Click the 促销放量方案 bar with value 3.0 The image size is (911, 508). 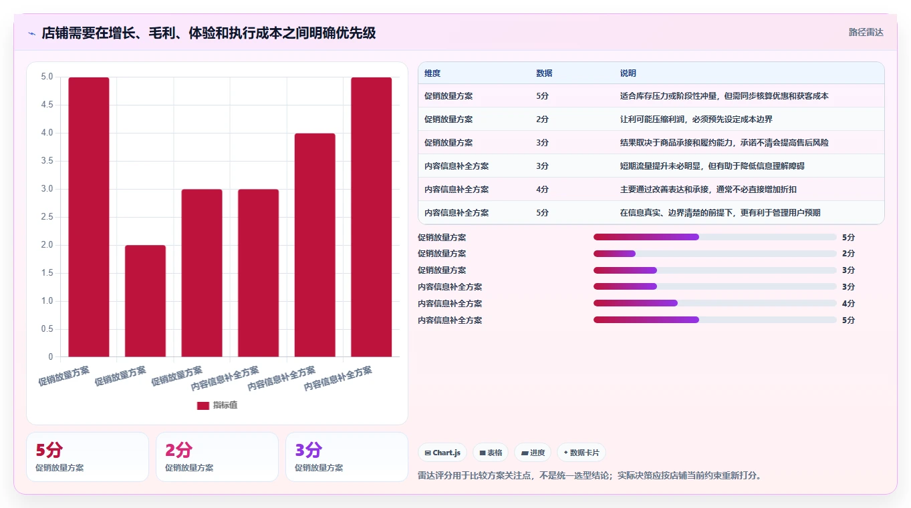coord(202,273)
